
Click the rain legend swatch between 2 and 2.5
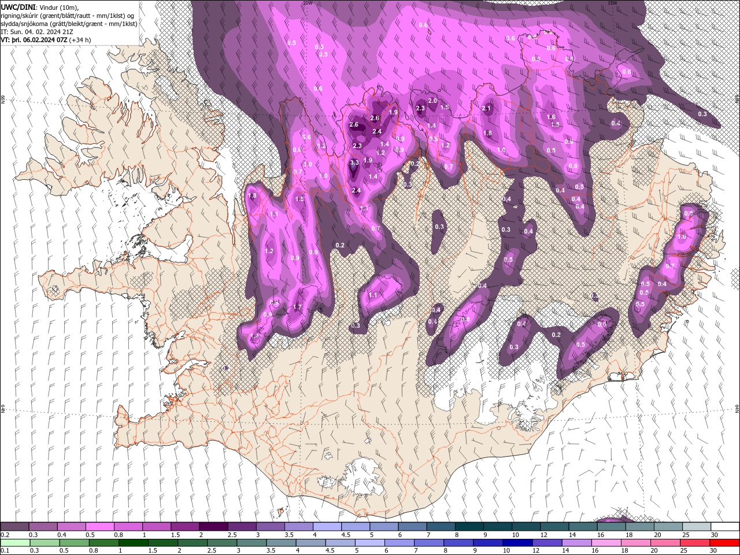coord(191,543)
